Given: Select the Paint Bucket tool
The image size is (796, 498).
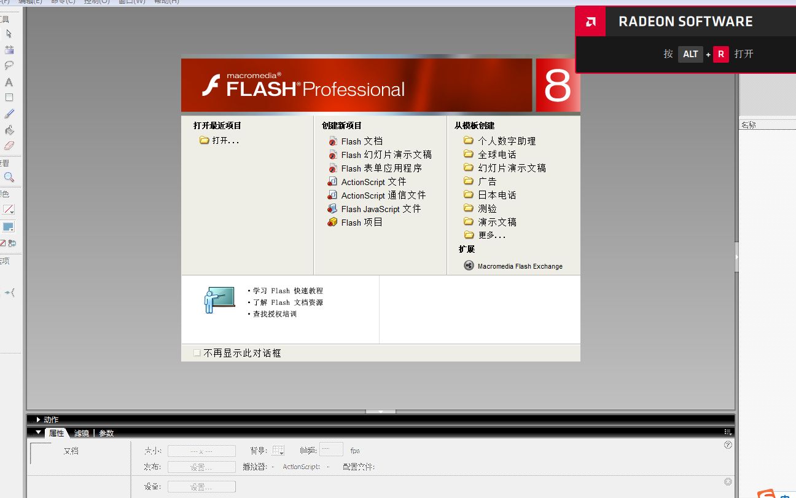Looking at the screenshot, I should point(9,130).
